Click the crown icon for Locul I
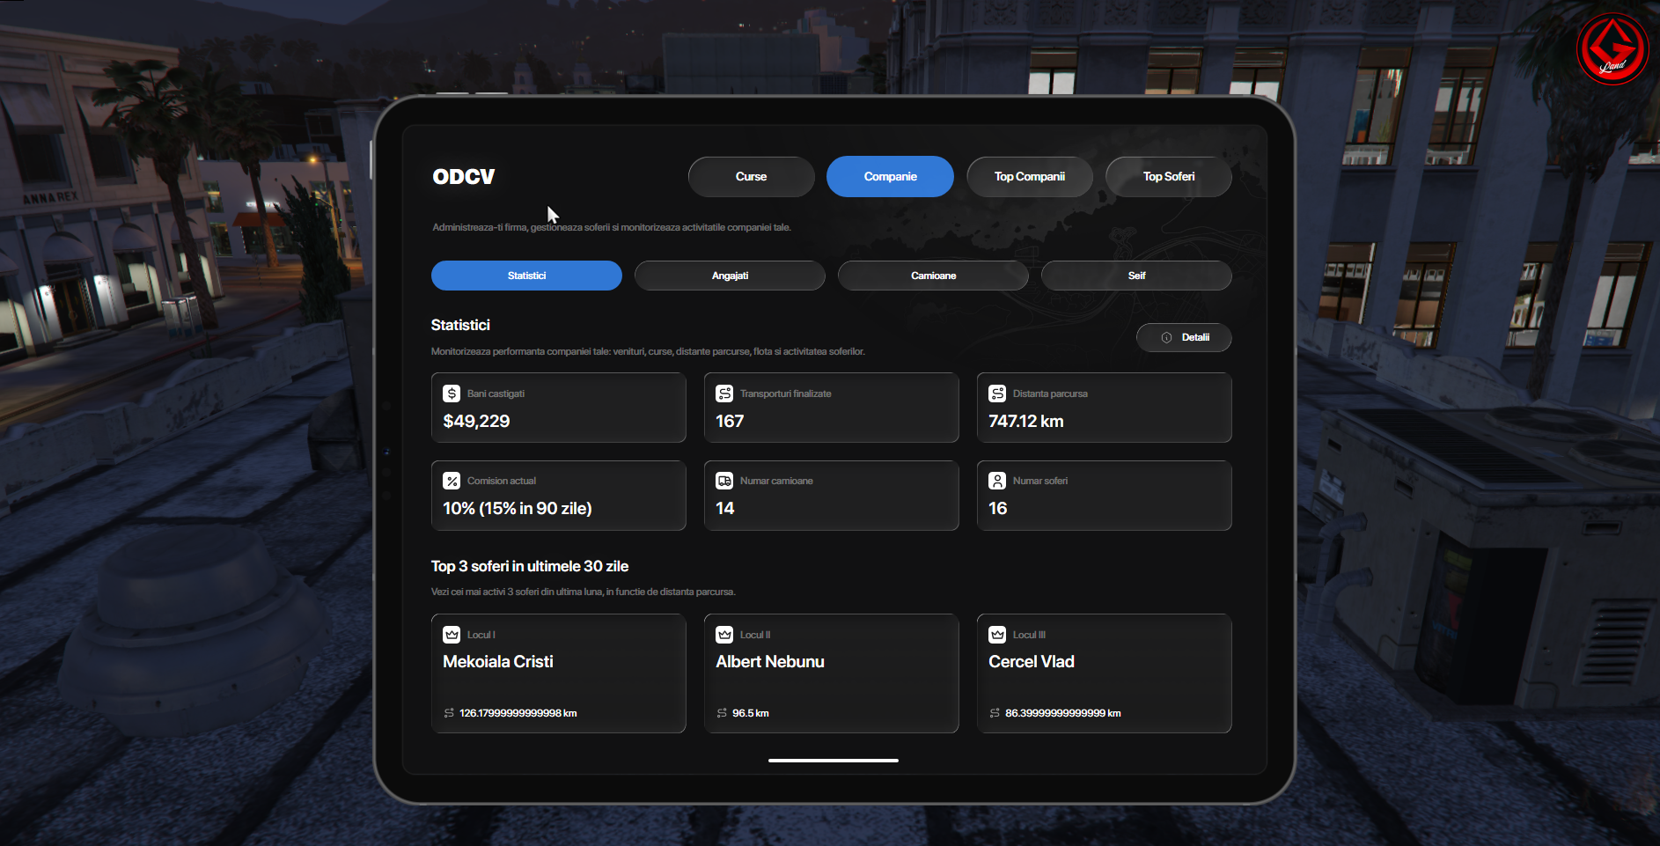Screen dimensions: 1660x846 pos(452,635)
